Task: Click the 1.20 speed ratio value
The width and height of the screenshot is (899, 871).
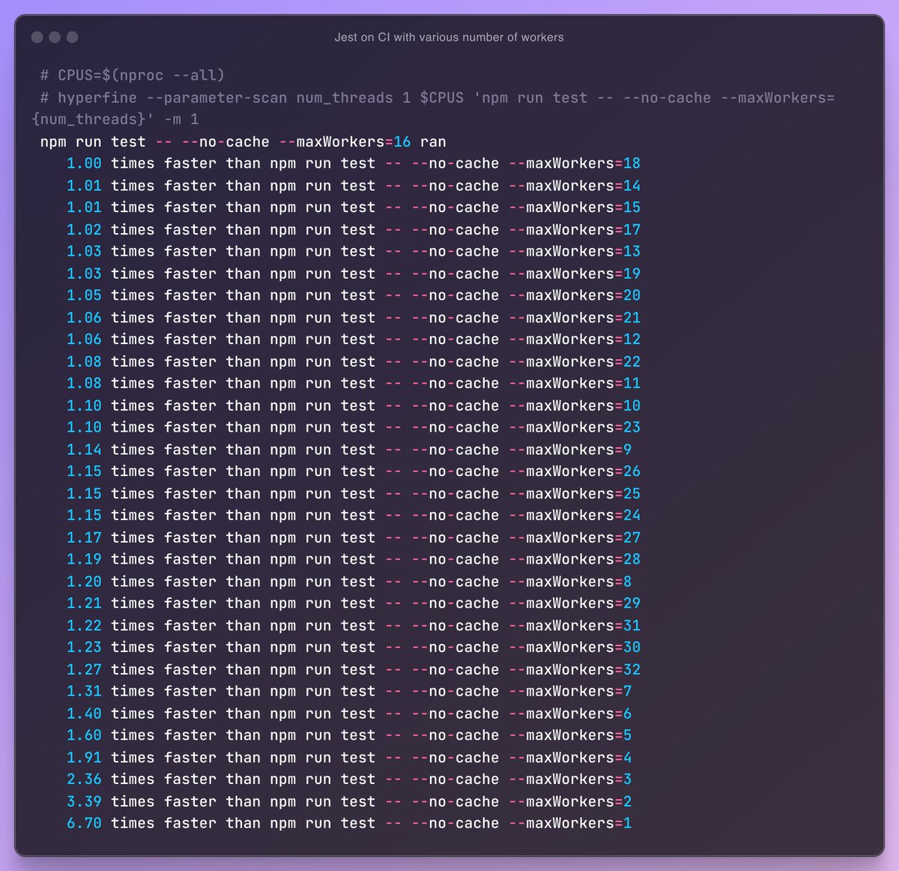Action: click(x=84, y=582)
